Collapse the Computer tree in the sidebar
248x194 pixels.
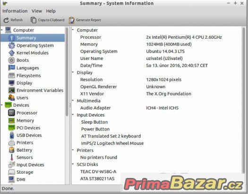[2, 30]
